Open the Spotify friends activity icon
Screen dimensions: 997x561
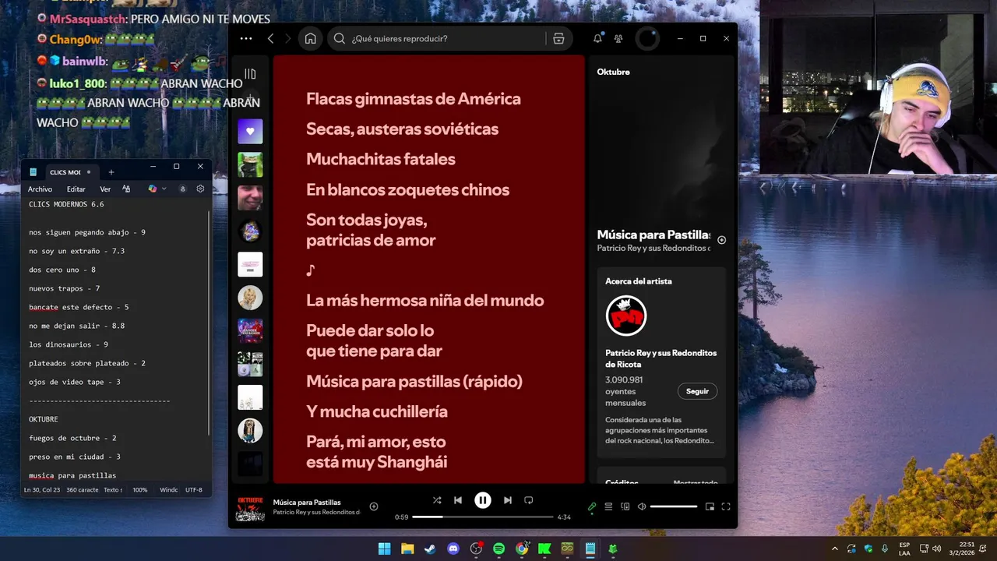(618, 38)
